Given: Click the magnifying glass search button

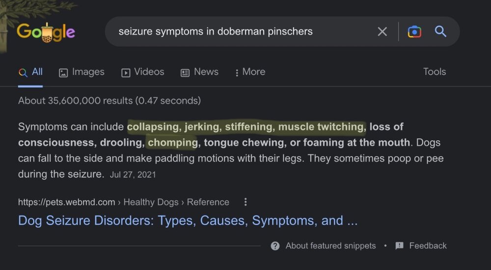Looking at the screenshot, I should 440,32.
